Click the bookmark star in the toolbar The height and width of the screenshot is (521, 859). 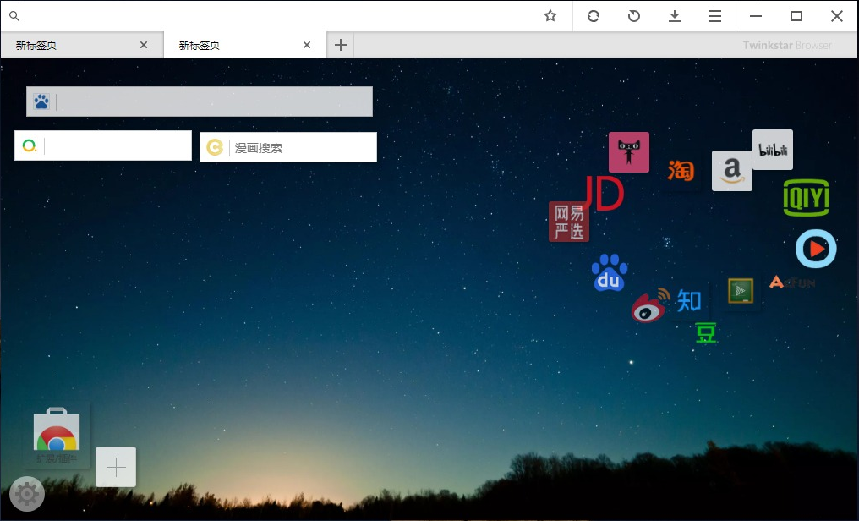pos(550,15)
